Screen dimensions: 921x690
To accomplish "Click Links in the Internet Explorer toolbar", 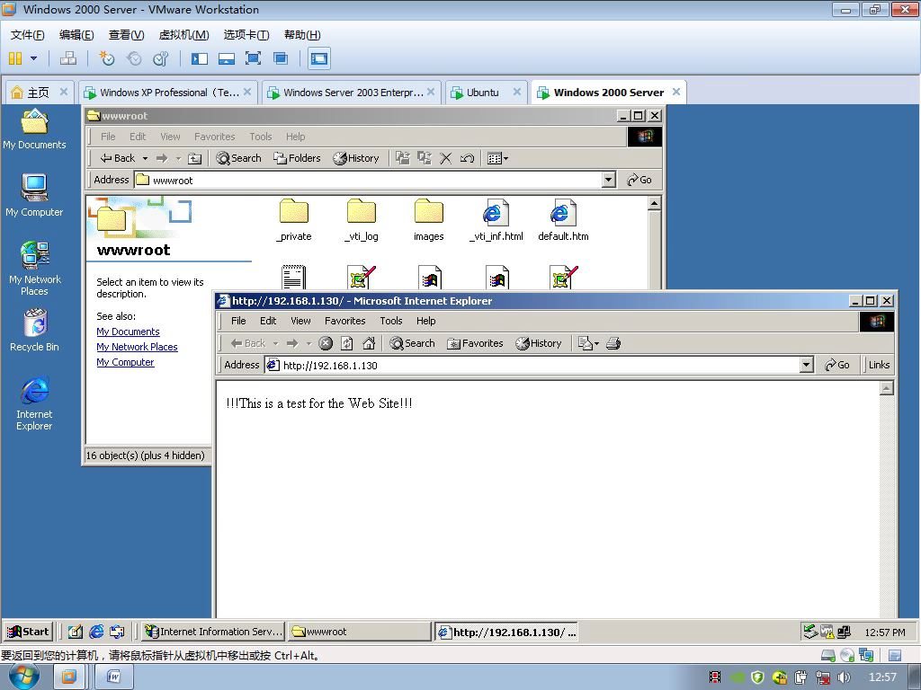I will pyautogui.click(x=879, y=365).
